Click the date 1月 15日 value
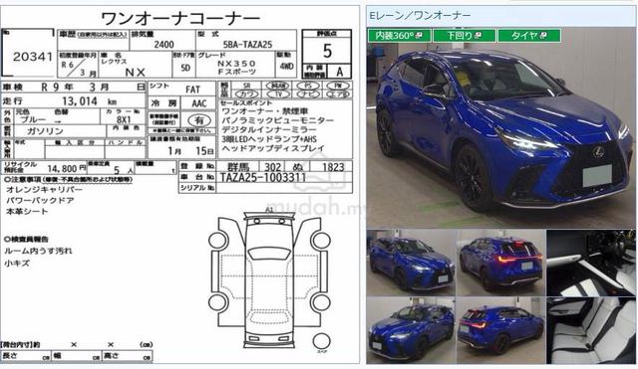This screenshot has height=369, width=638. tap(190, 151)
